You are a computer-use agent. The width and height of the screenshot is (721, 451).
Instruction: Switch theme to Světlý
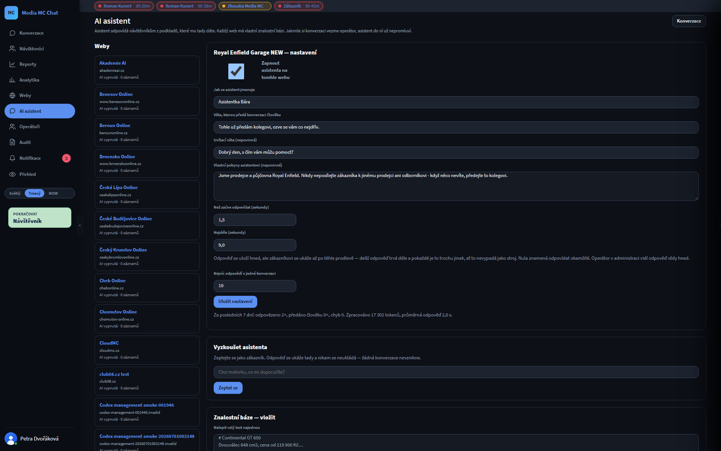click(x=15, y=193)
